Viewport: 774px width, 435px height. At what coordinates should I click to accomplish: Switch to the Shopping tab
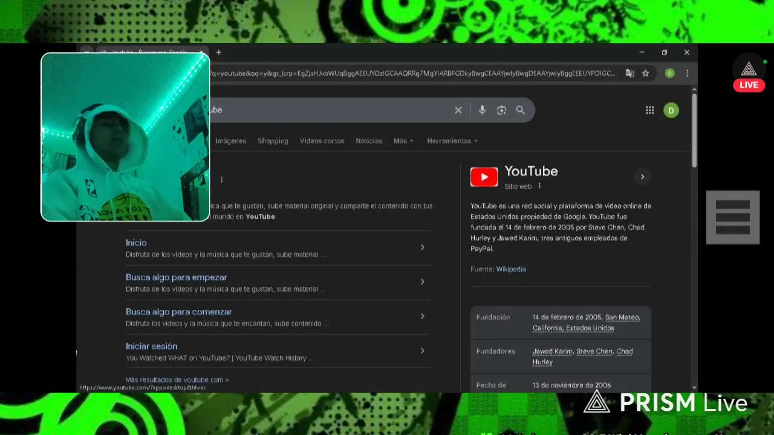(x=273, y=141)
